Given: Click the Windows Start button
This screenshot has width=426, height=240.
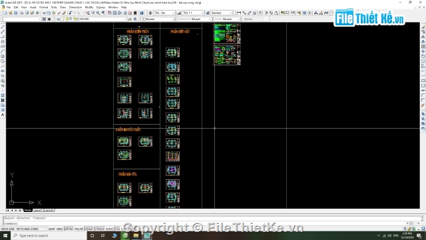Looking at the screenshot, I should [5, 235].
